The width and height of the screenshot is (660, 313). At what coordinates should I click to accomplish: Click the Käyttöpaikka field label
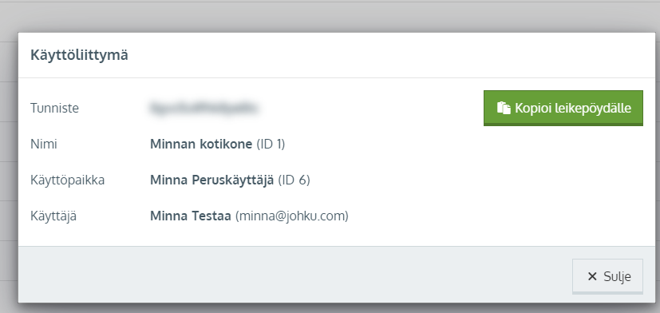[x=67, y=180]
